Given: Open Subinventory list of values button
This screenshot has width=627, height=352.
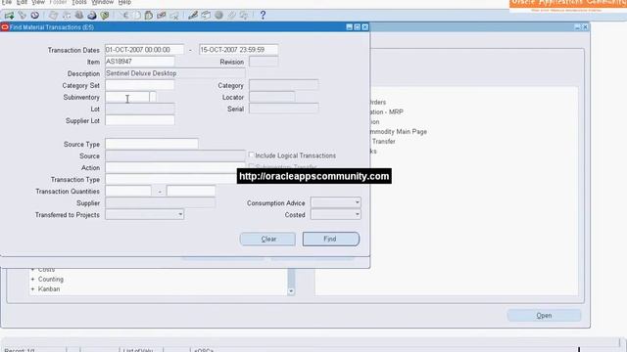Looking at the screenshot, I should point(153,97).
